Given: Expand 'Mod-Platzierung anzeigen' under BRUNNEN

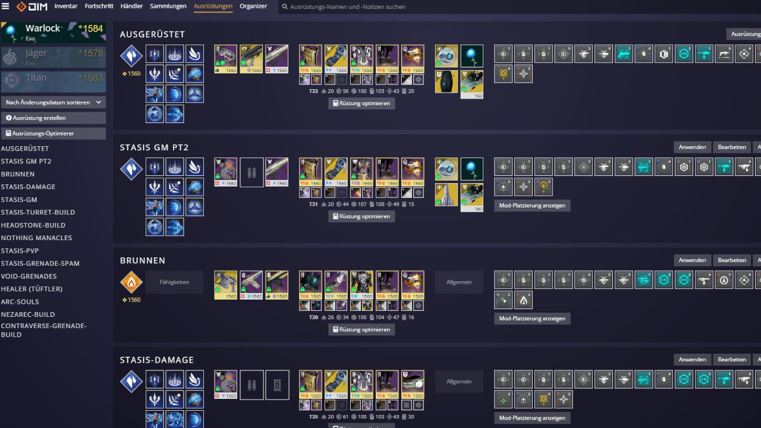Looking at the screenshot, I should (x=532, y=318).
